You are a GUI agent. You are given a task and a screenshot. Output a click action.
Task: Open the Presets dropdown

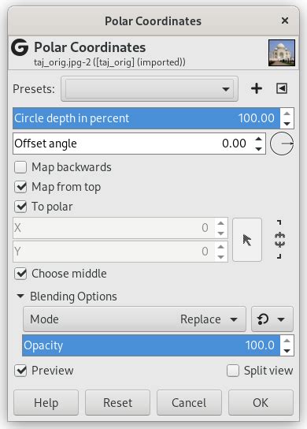click(150, 88)
